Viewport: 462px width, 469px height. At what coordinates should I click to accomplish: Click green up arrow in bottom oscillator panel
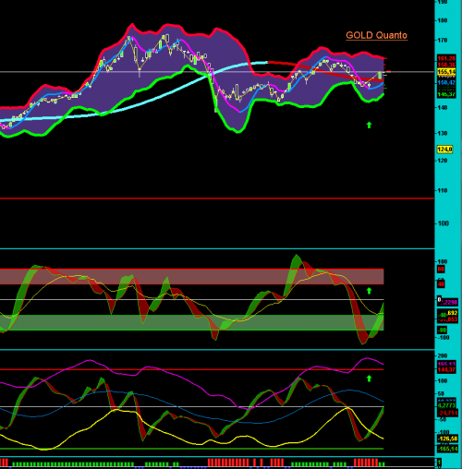[369, 379]
